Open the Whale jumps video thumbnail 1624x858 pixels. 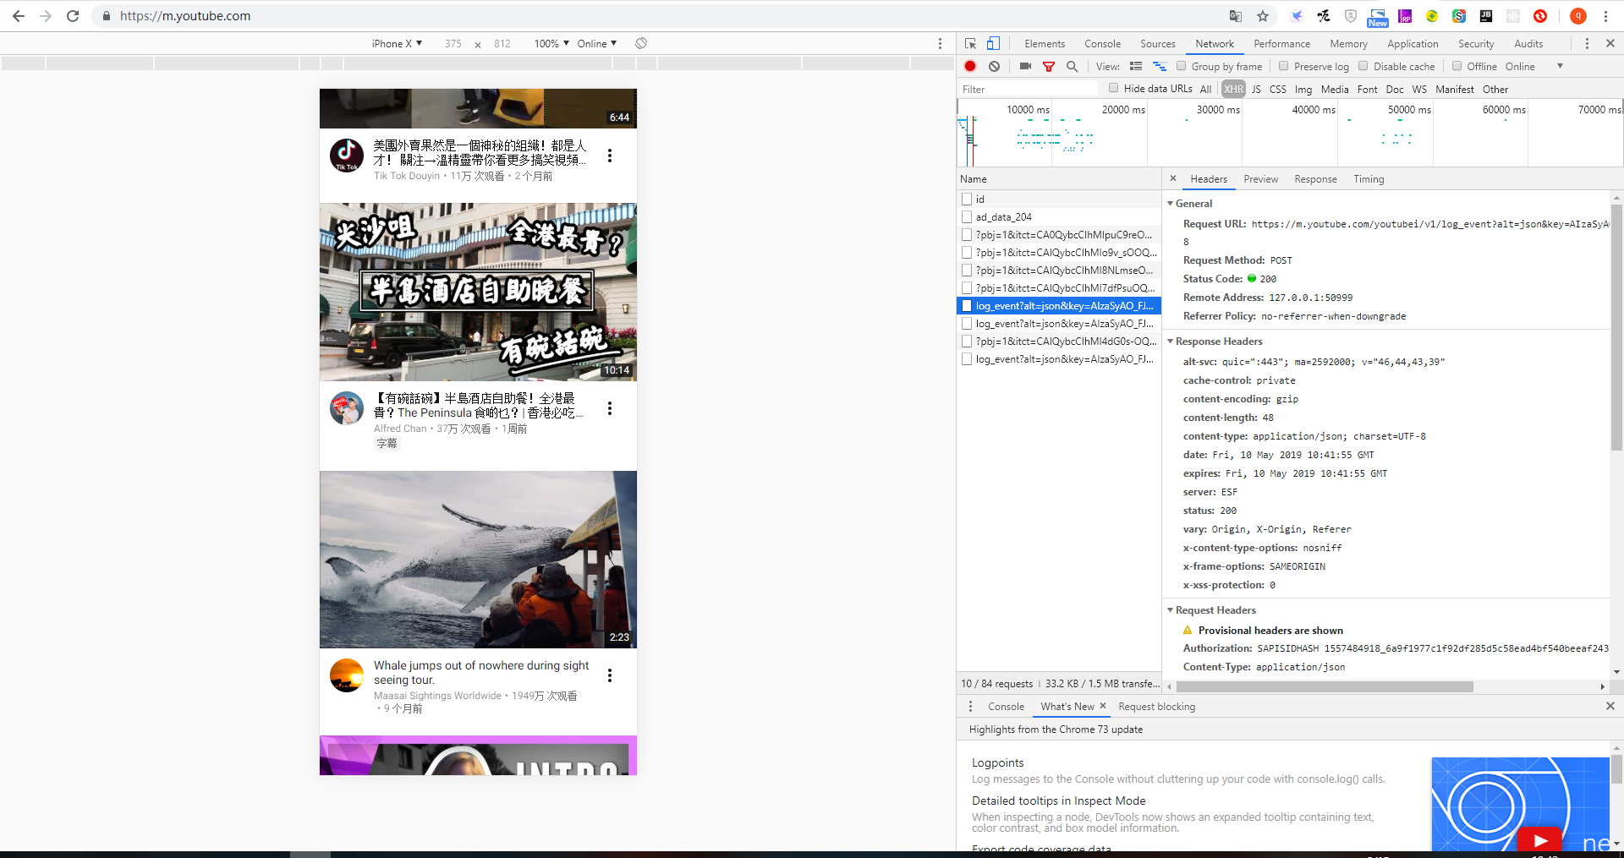(x=478, y=560)
